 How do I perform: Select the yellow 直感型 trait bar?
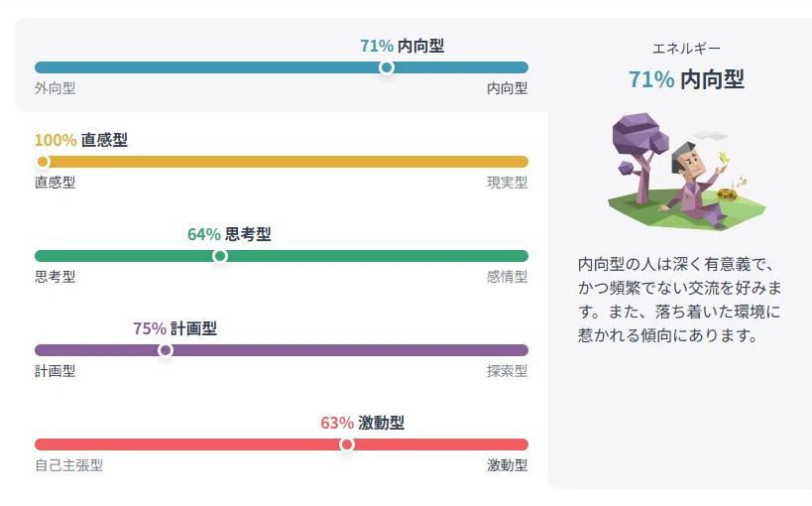[282, 162]
